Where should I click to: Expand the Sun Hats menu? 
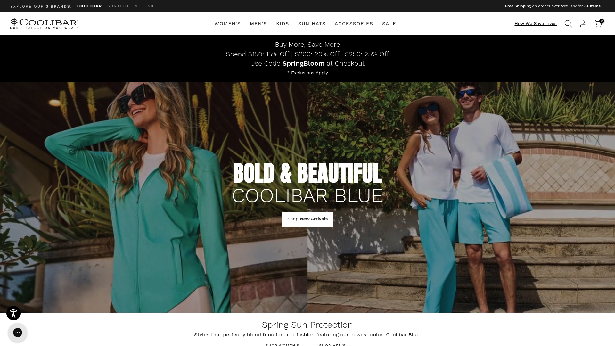(312, 24)
